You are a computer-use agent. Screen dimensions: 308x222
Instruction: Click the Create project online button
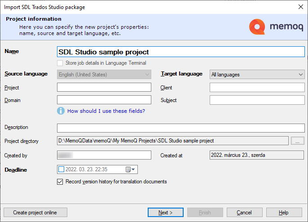tap(35, 213)
